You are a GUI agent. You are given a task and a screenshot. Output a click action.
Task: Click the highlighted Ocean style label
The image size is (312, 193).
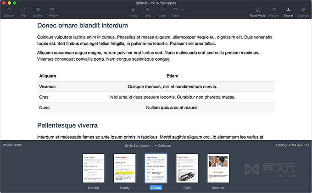pyautogui.click(x=156, y=188)
